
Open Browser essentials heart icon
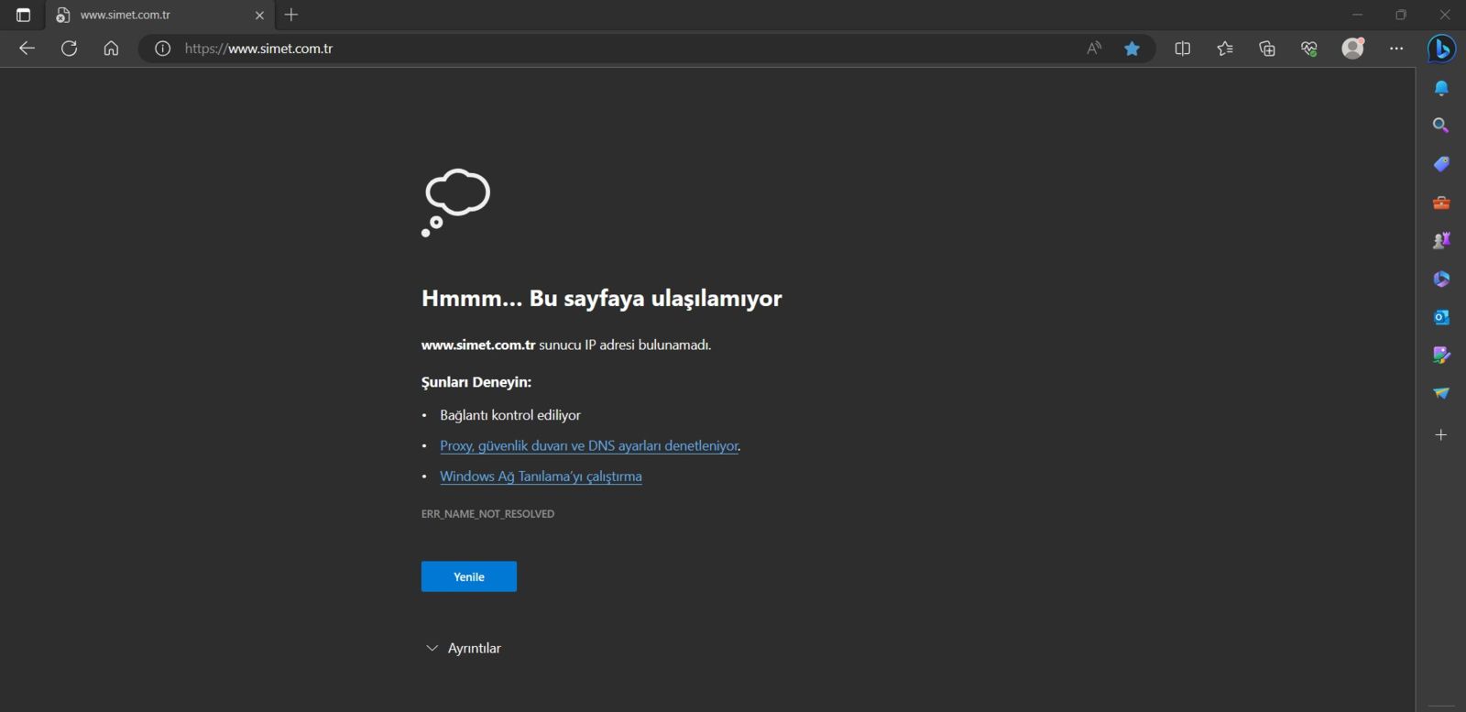(x=1309, y=49)
